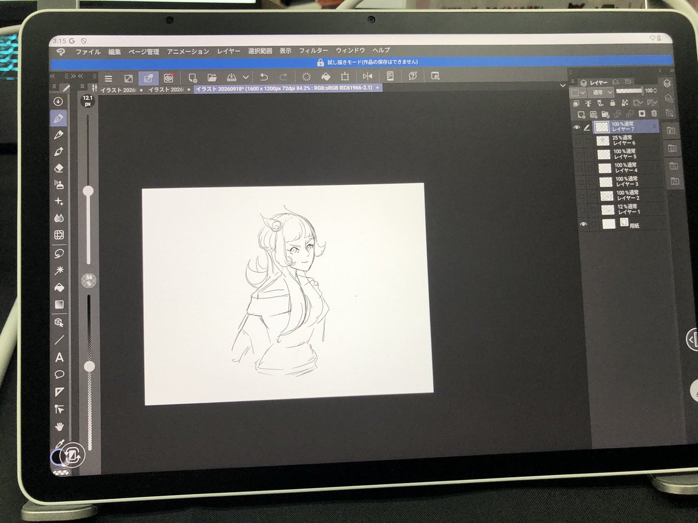This screenshot has width=698, height=523.
Task: Choose the Hand move tool
Action: (x=59, y=427)
